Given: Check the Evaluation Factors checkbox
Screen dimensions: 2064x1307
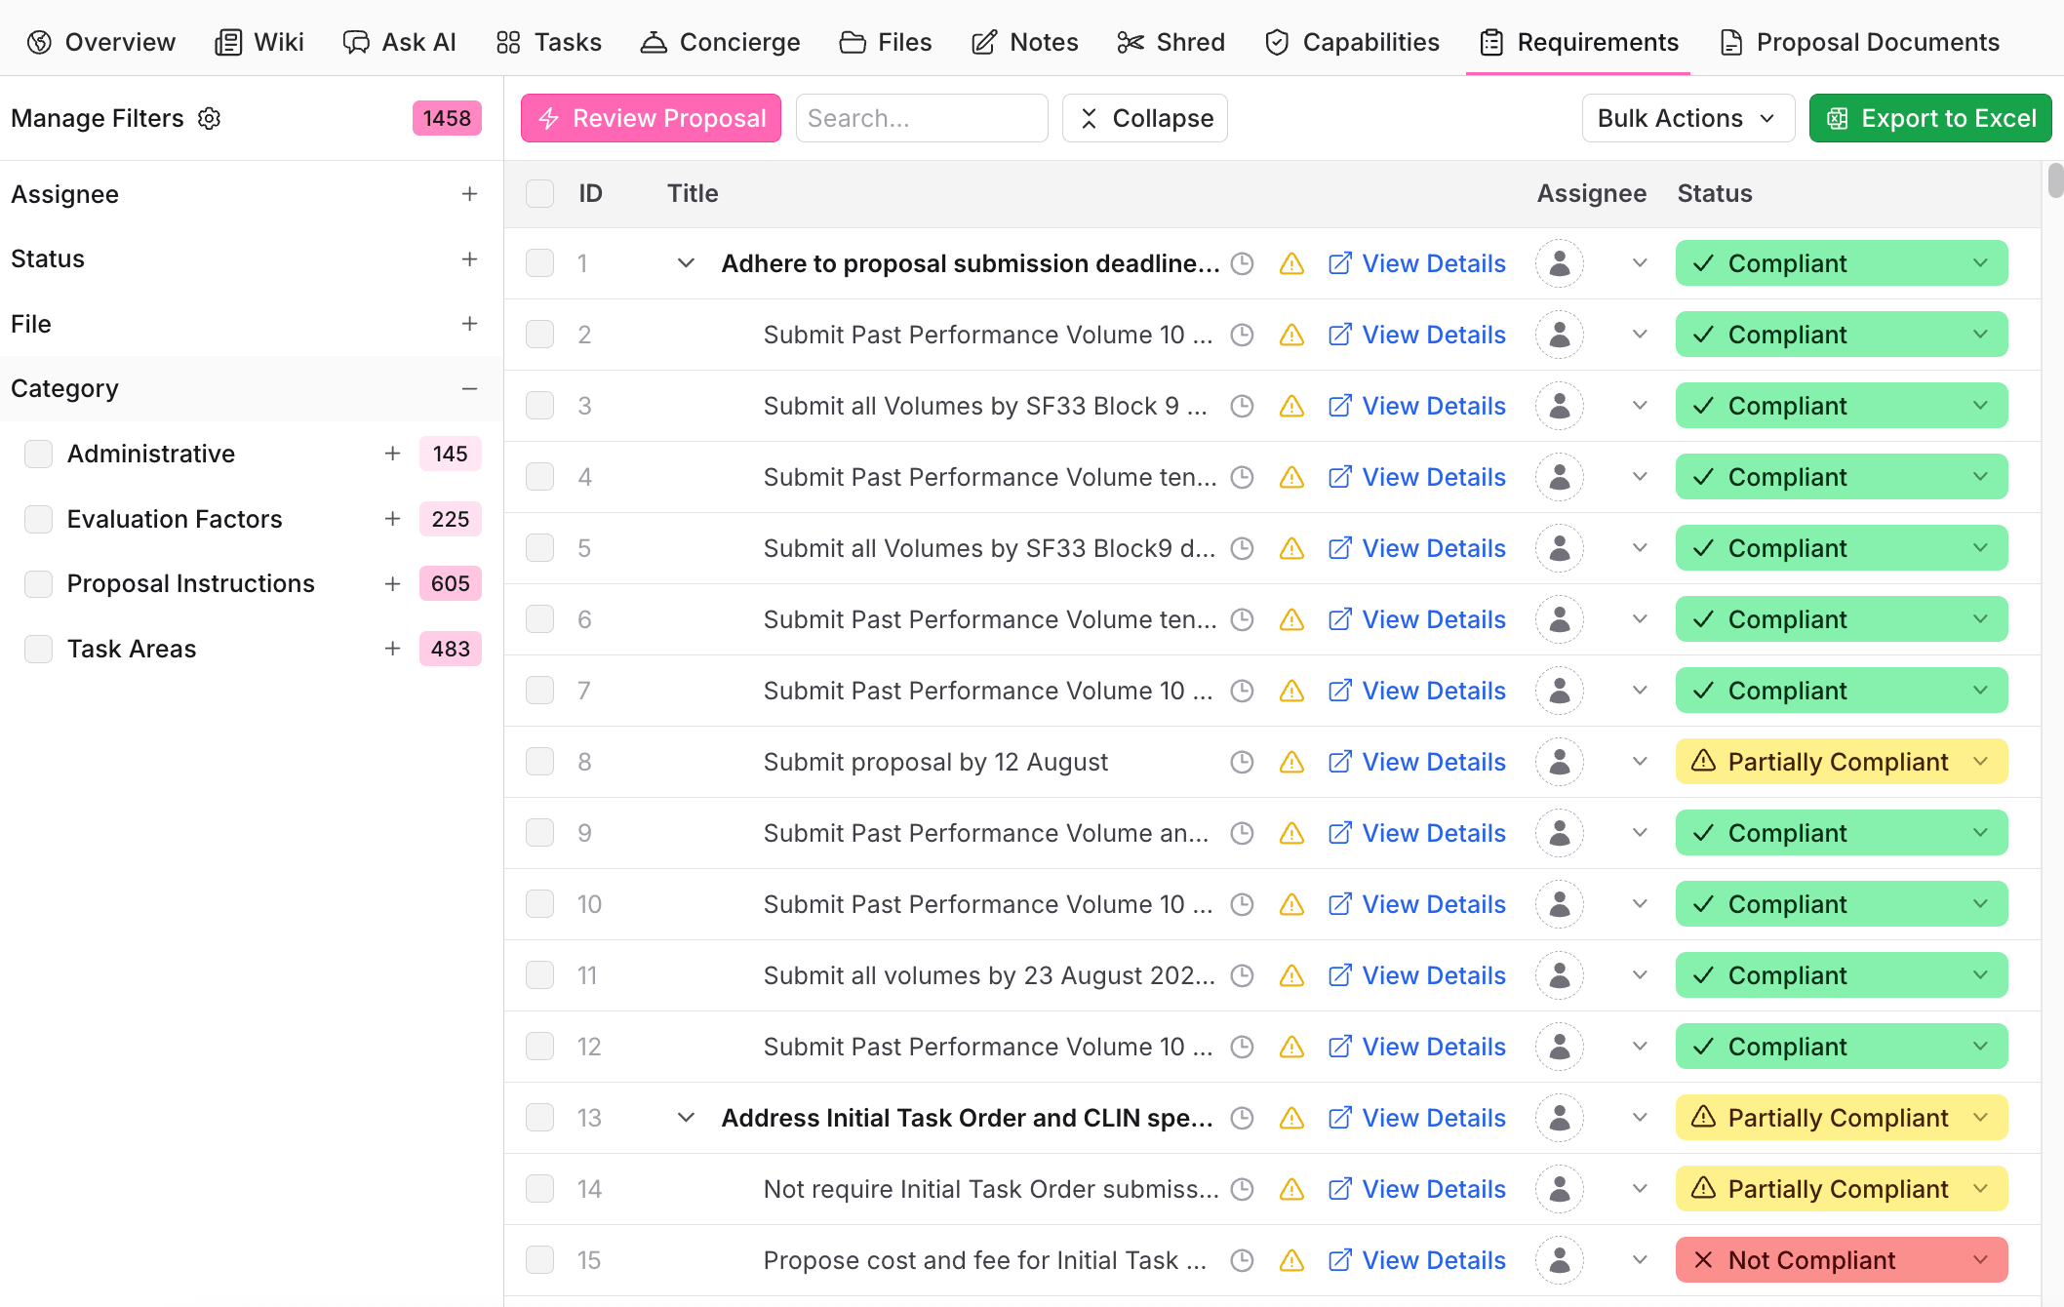Looking at the screenshot, I should (x=38, y=519).
